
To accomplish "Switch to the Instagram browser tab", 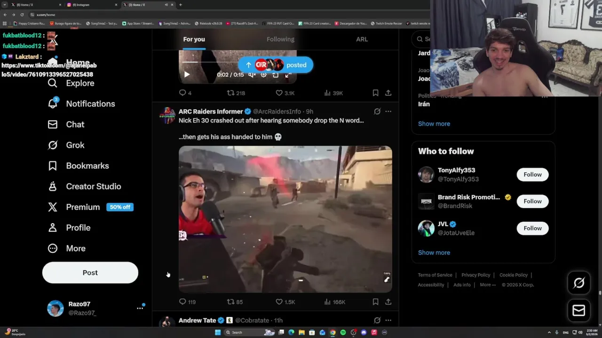I will (x=92, y=5).
